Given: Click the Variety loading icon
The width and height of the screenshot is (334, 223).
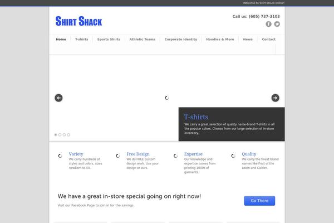Looking at the screenshot, I should point(60,156).
